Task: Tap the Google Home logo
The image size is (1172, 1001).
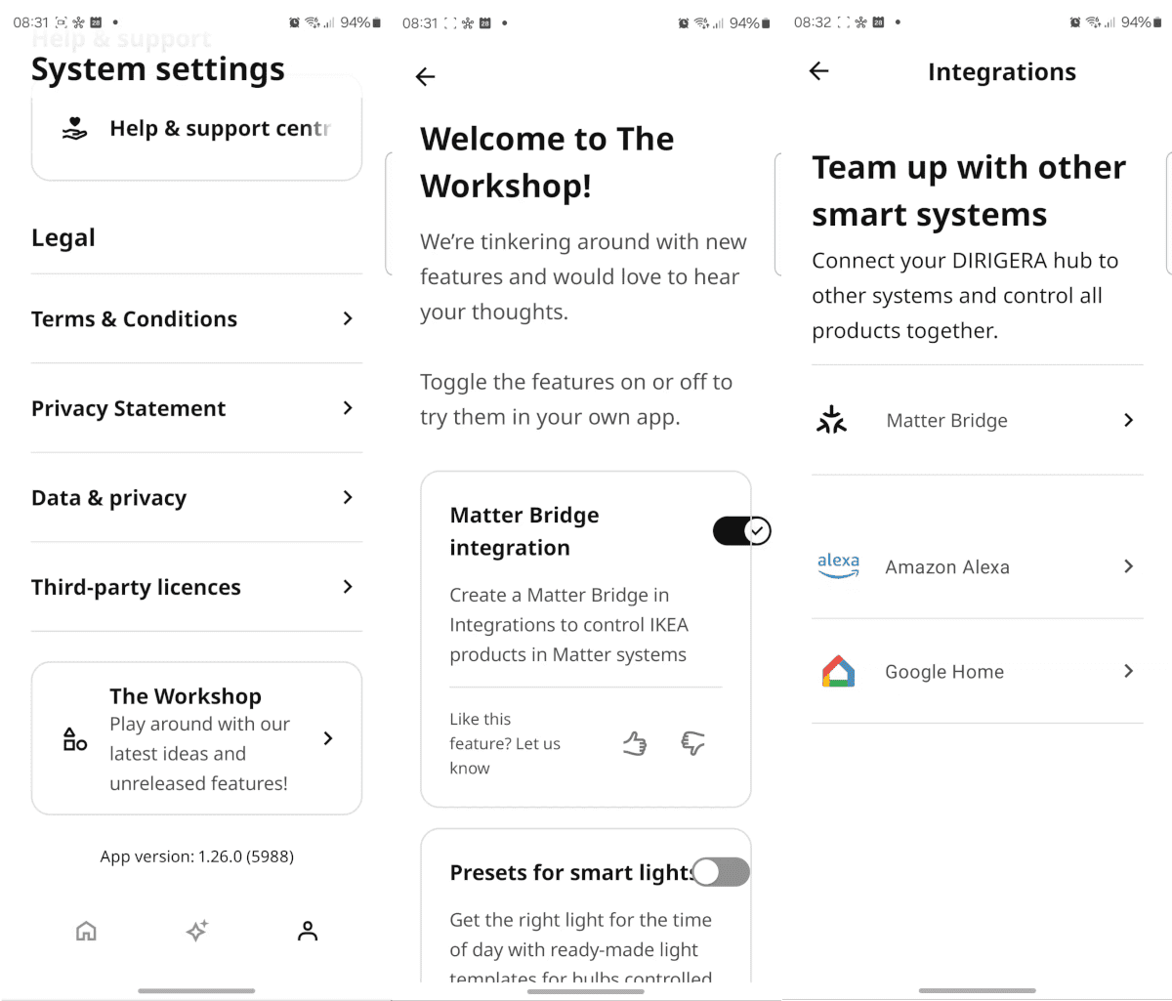Action: [x=838, y=672]
